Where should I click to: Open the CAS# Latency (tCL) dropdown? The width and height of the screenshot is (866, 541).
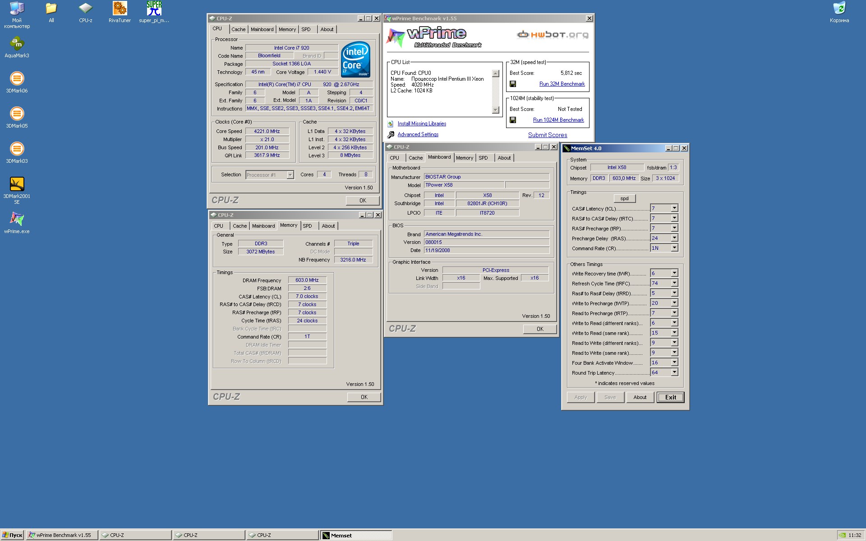674,208
